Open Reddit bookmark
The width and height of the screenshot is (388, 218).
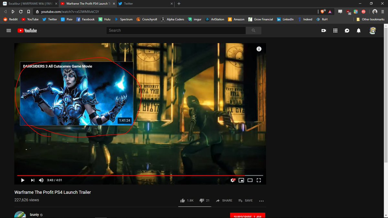[x=10, y=19]
